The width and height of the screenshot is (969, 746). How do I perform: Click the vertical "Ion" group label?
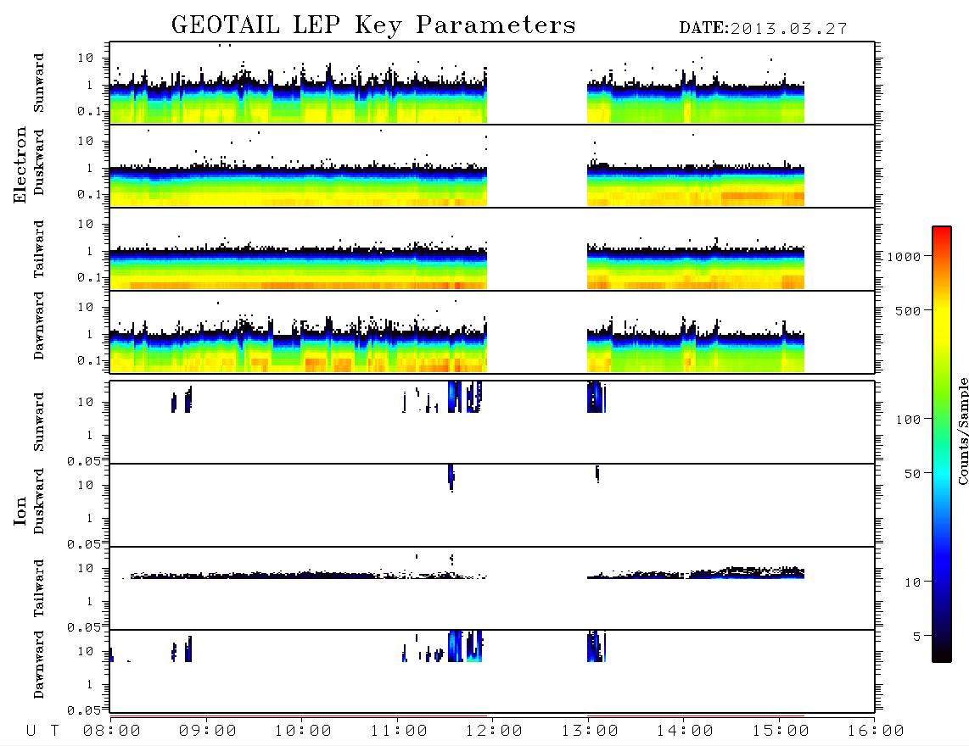click(x=20, y=511)
